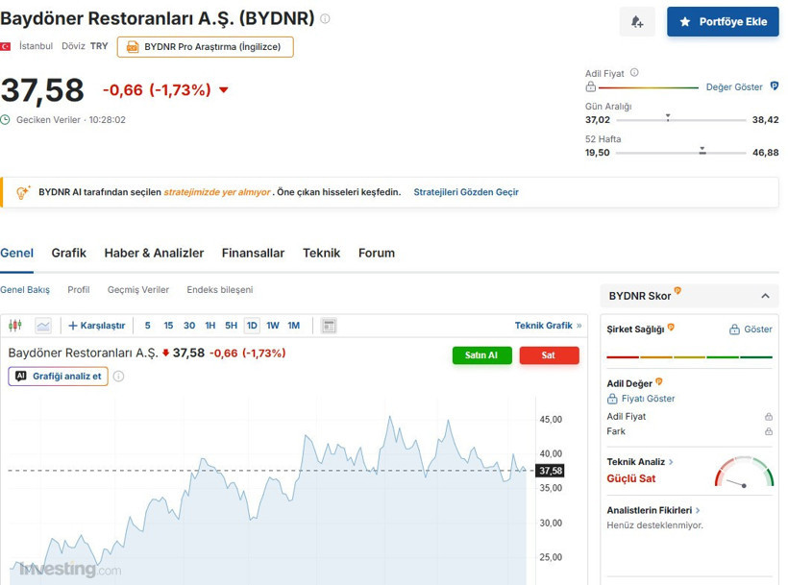Click the TRY currency label

(99, 46)
